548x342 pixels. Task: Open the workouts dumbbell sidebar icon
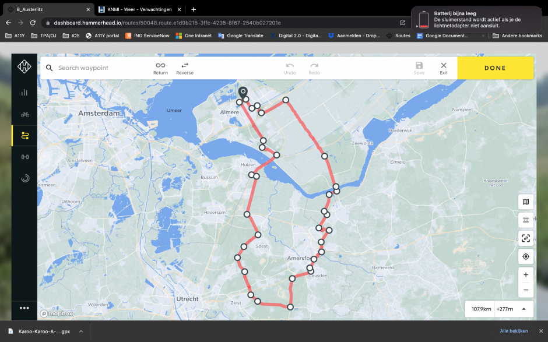point(25,157)
